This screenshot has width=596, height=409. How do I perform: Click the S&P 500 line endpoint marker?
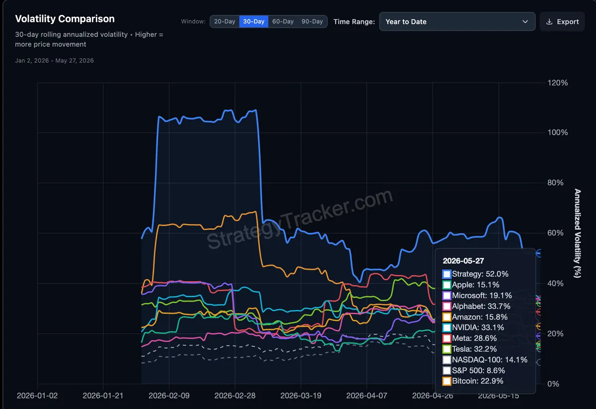tap(539, 362)
